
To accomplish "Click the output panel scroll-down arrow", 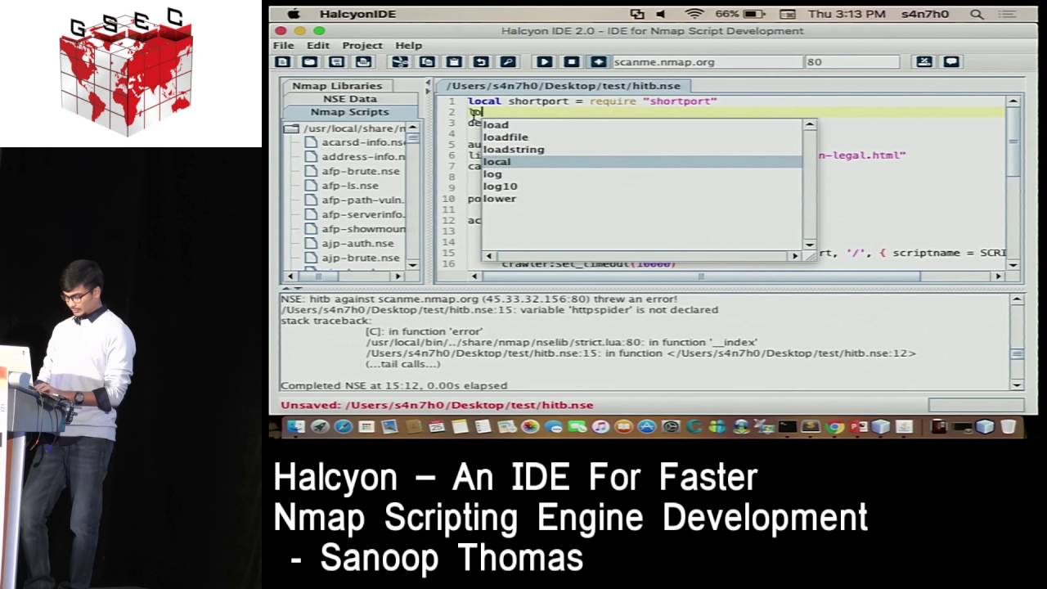I will tap(1017, 384).
